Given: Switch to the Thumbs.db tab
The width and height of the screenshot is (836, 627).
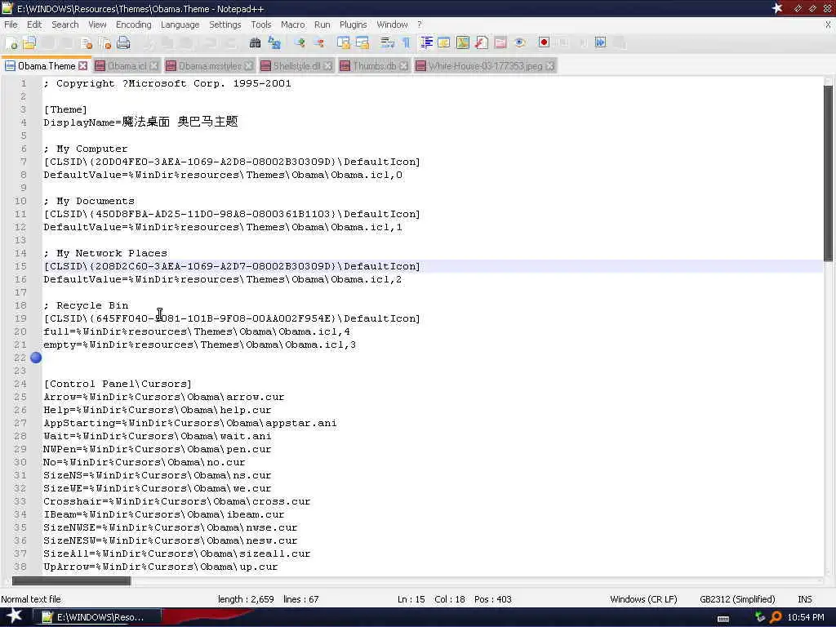Looking at the screenshot, I should [374, 65].
